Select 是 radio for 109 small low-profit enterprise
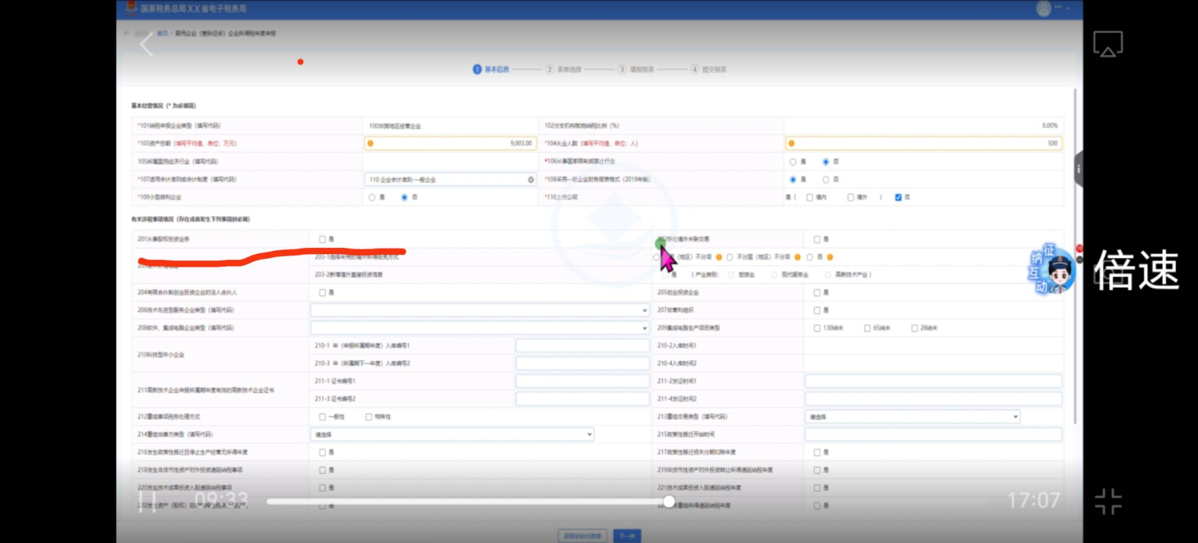 [x=372, y=197]
